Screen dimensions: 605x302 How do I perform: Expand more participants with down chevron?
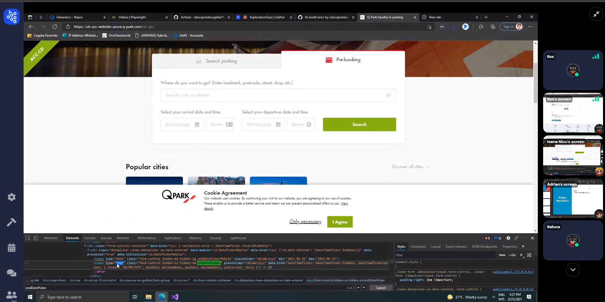tap(573, 270)
